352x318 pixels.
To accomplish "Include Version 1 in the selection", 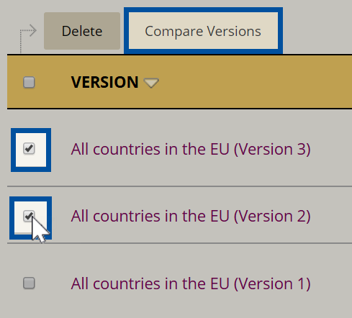I will [x=29, y=283].
